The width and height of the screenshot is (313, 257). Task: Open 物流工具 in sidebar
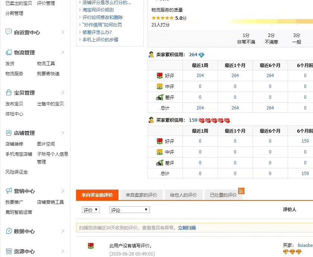click(46, 63)
